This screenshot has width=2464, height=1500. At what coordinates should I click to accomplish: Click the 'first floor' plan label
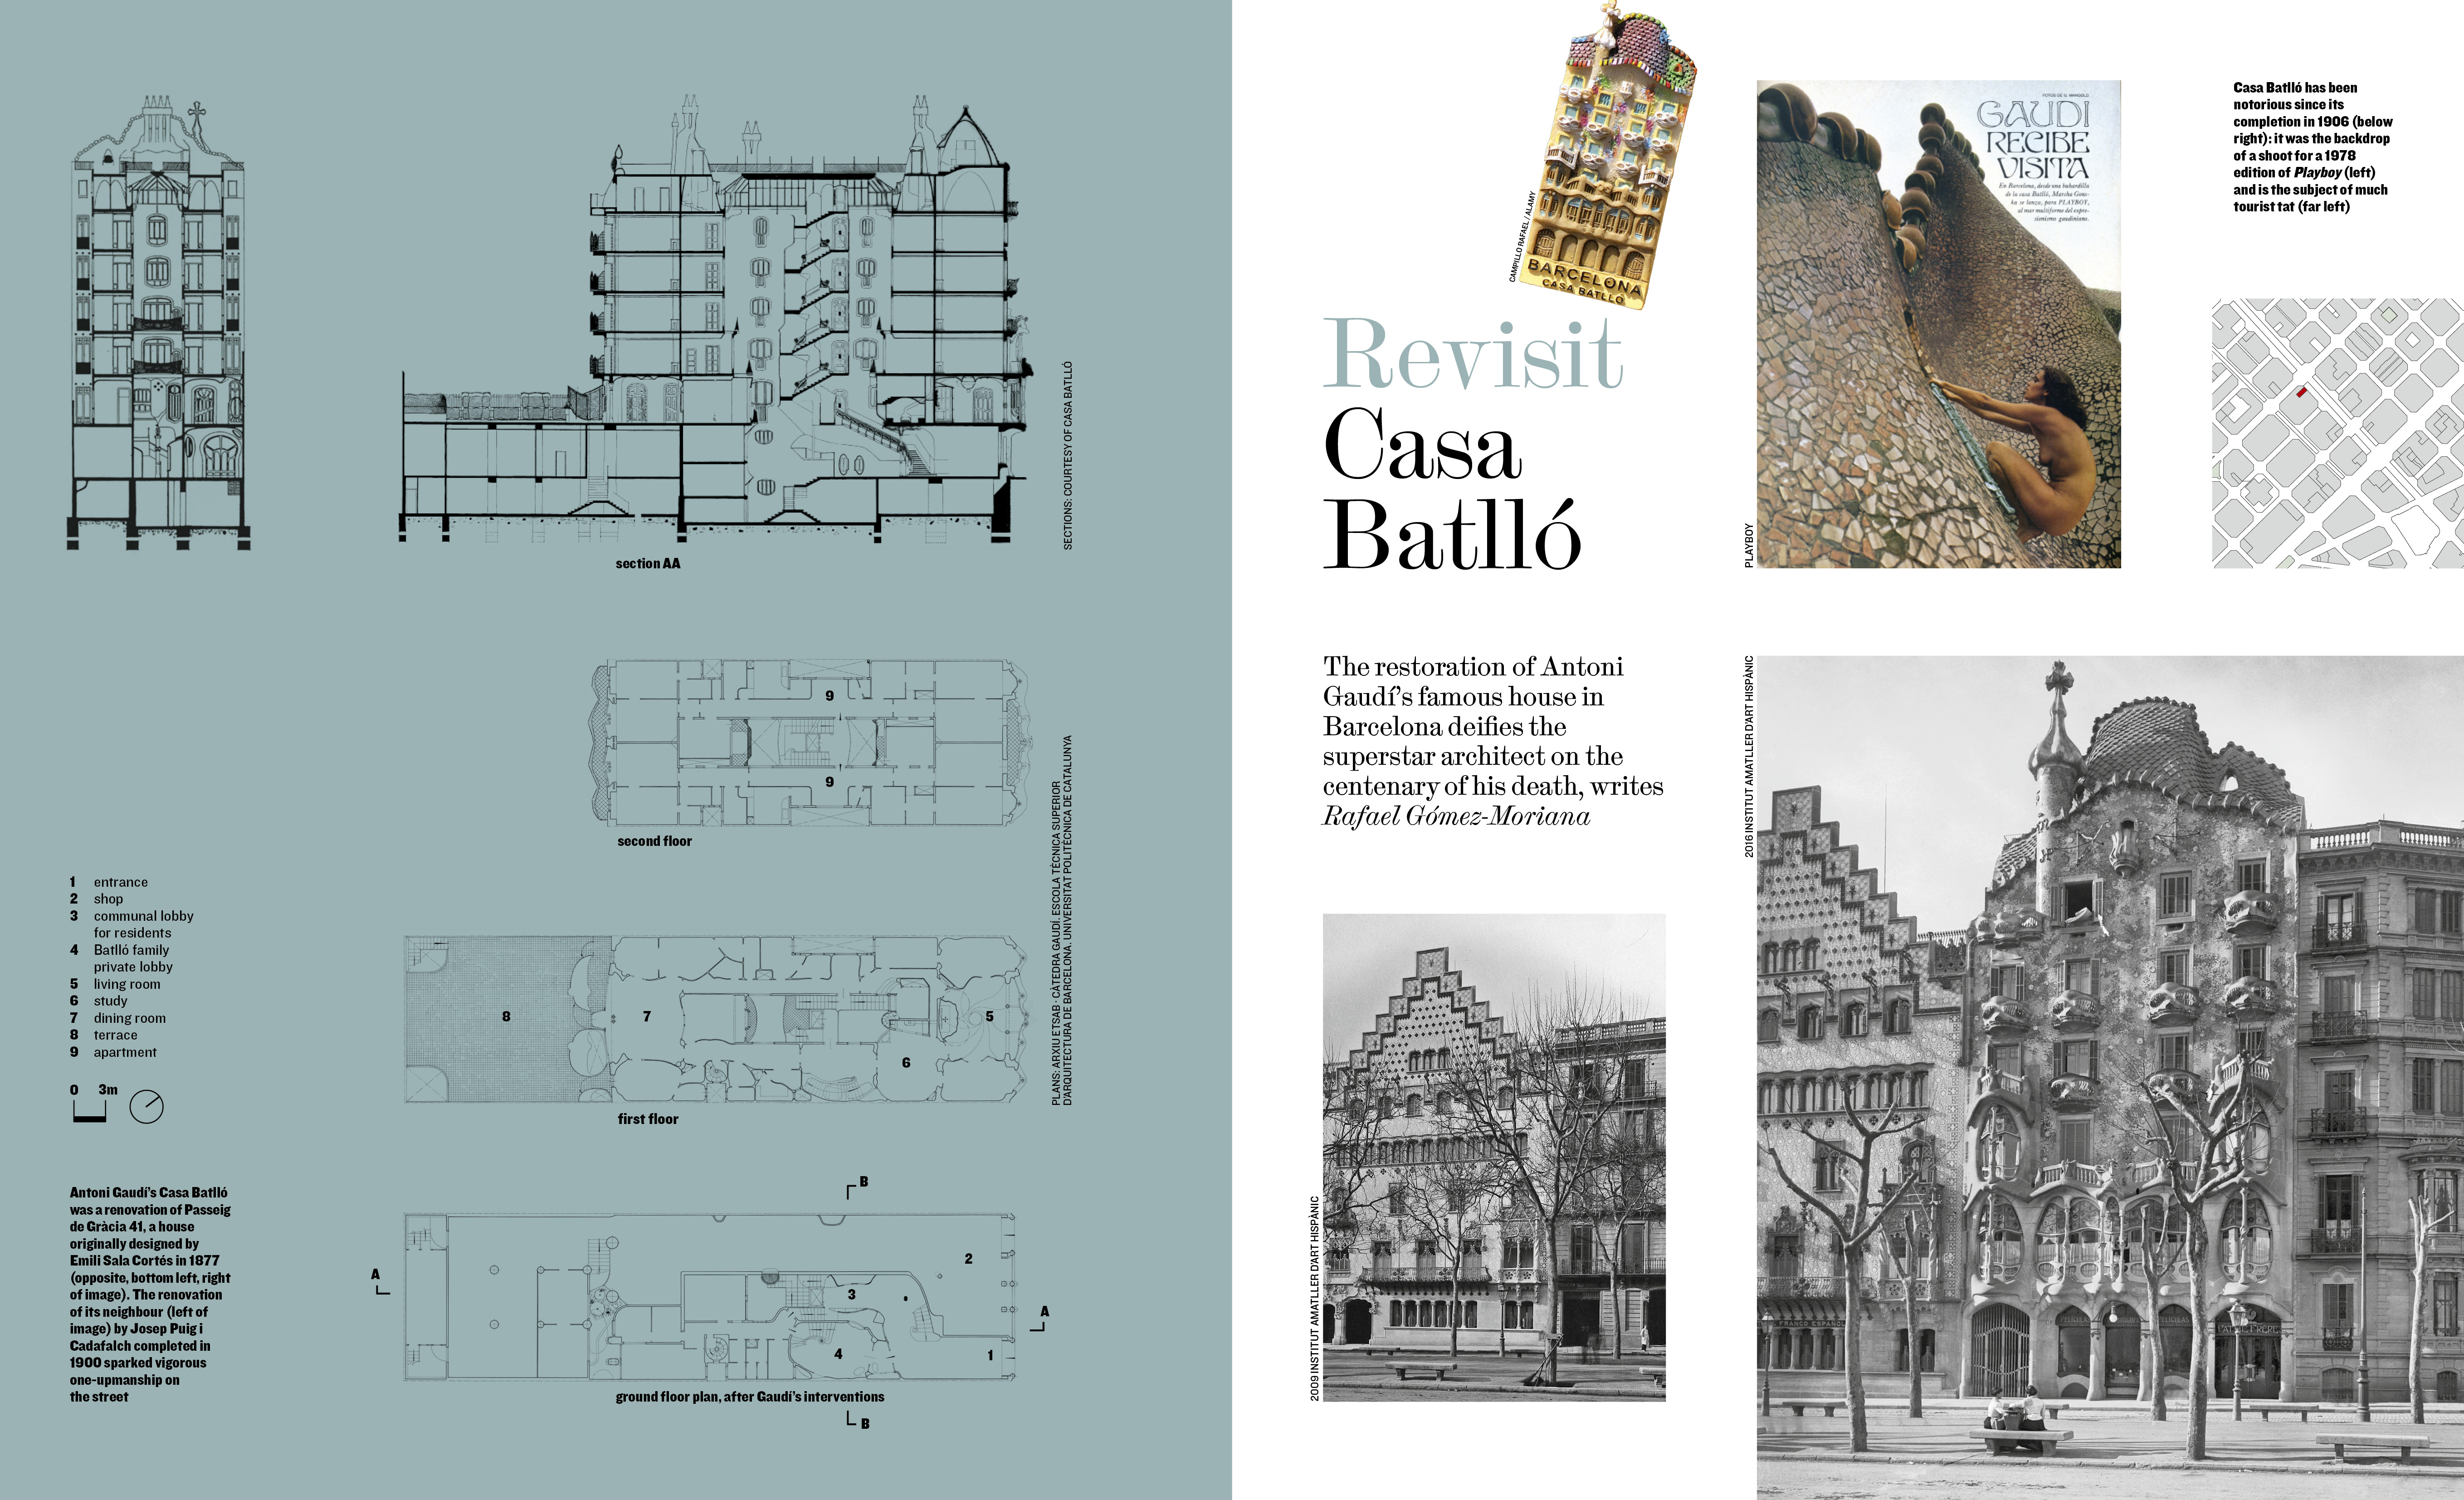point(647,1120)
